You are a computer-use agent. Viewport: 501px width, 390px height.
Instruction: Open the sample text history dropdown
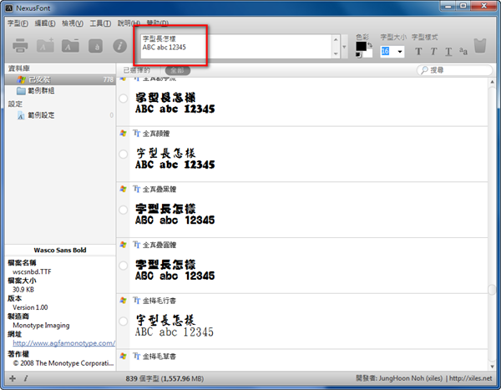coord(344,47)
